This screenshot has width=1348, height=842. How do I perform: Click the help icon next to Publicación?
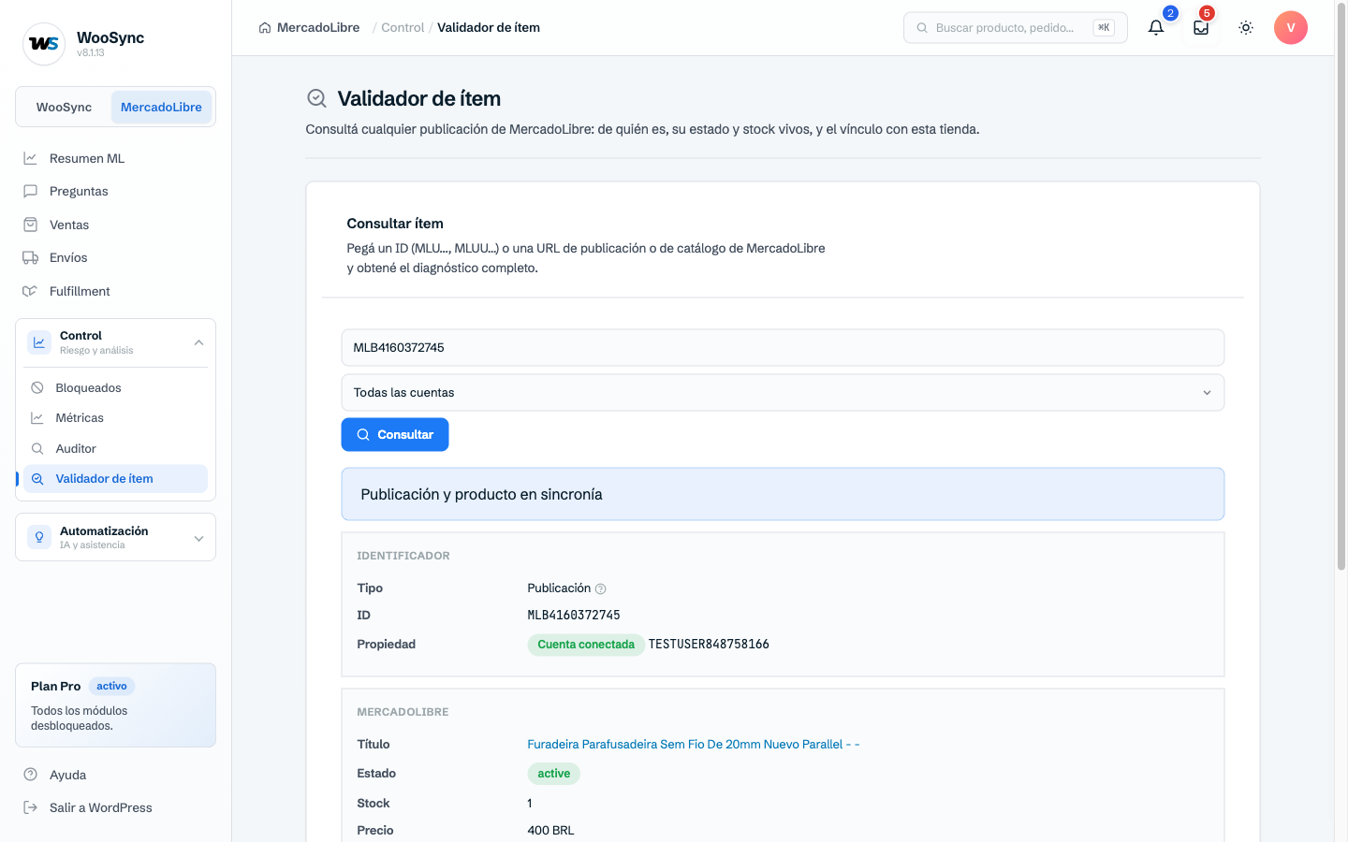[601, 589]
